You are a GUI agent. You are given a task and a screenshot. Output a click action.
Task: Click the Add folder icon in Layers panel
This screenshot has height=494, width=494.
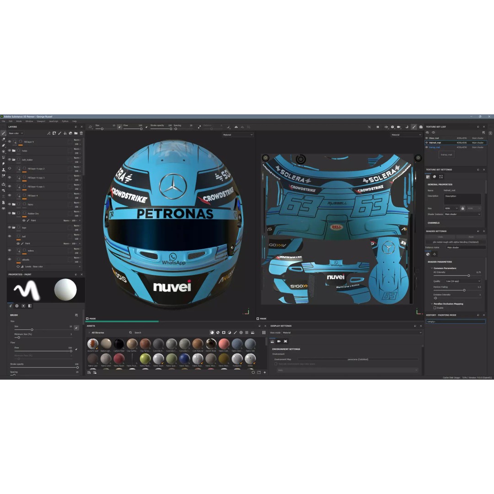[x=76, y=133]
